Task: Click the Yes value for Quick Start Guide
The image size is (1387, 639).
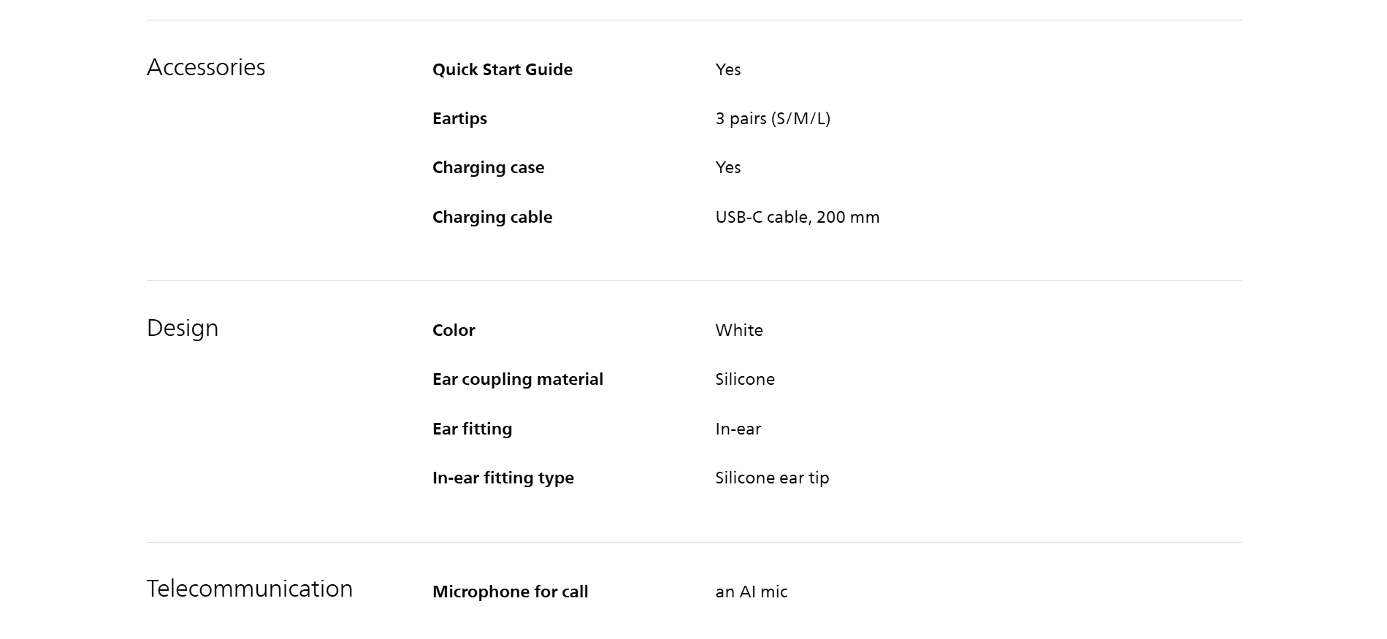Action: [x=728, y=69]
